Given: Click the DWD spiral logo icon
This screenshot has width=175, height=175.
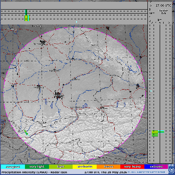Looking at the screenshot, I should pos(171,170).
